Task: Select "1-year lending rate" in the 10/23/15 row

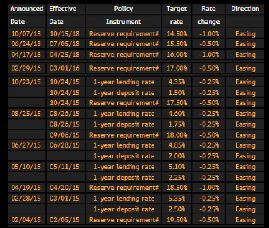Action: pos(124,82)
